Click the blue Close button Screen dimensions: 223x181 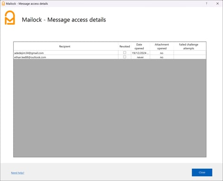pyautogui.click(x=202, y=172)
